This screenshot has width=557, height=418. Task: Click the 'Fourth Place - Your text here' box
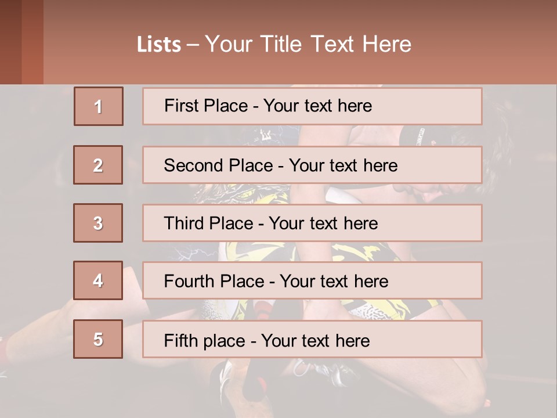(x=312, y=280)
